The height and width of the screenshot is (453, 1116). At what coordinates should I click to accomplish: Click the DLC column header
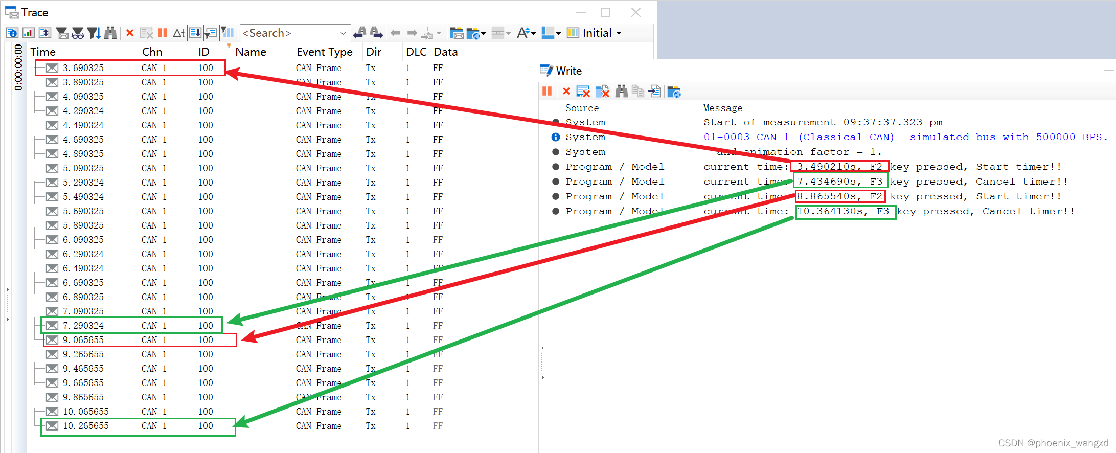coord(416,52)
